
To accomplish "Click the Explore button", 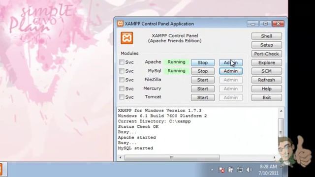I will pyautogui.click(x=267, y=62).
